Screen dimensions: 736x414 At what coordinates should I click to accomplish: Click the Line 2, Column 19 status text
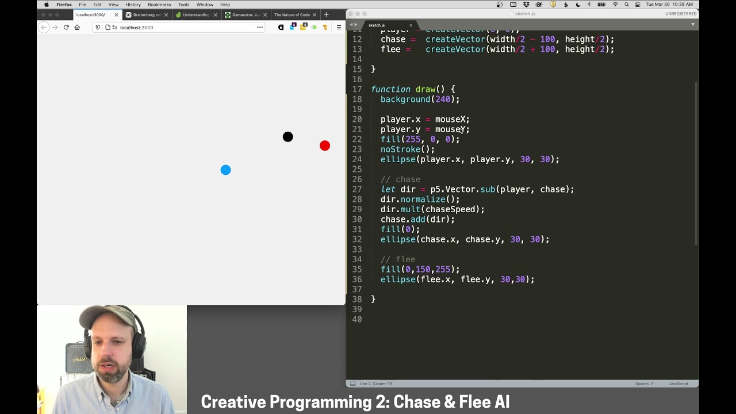point(375,384)
